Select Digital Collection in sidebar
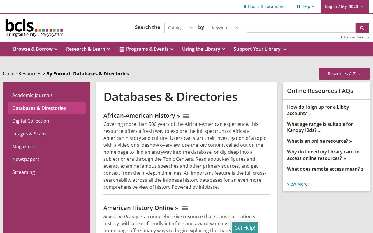 [x=47, y=121]
